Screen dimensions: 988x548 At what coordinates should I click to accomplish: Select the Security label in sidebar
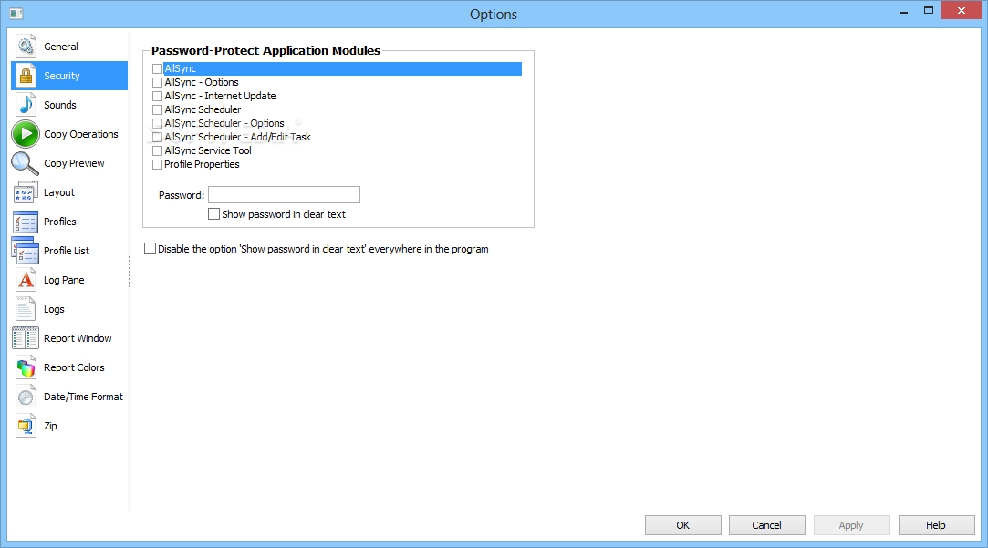click(62, 76)
